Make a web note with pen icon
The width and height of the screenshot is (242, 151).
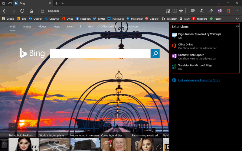pos(202,11)
